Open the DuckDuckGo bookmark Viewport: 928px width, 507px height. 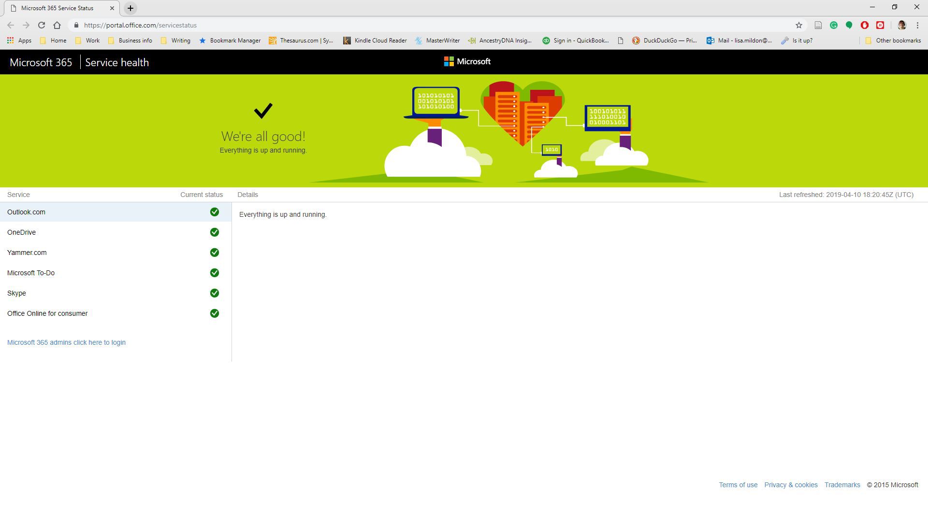(x=665, y=41)
